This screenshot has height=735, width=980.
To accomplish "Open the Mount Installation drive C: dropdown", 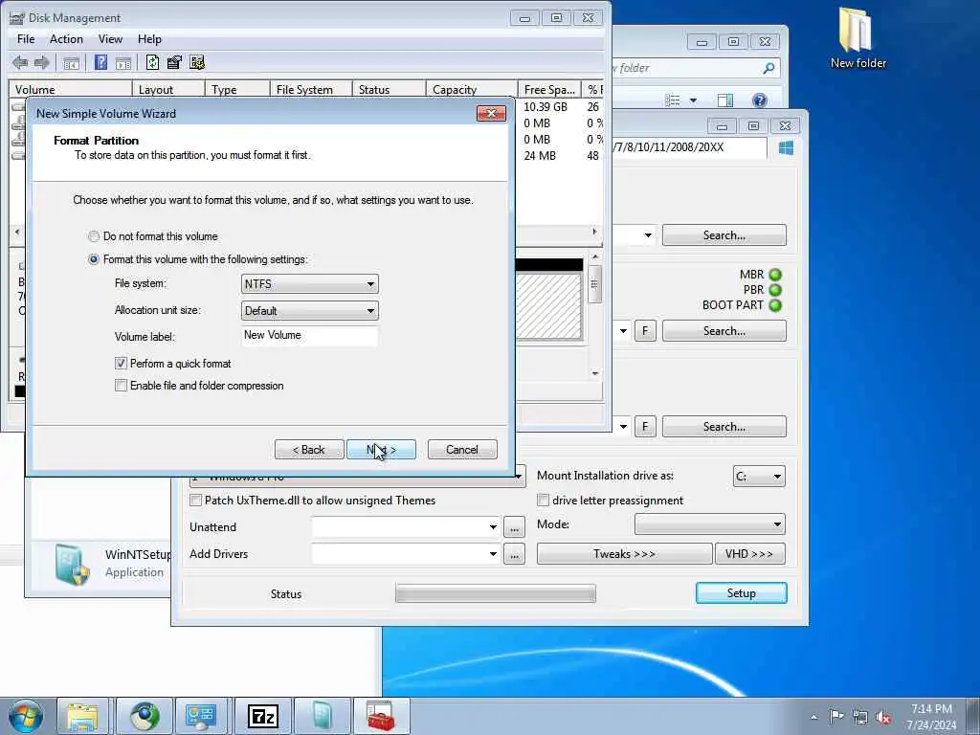I will click(x=759, y=477).
